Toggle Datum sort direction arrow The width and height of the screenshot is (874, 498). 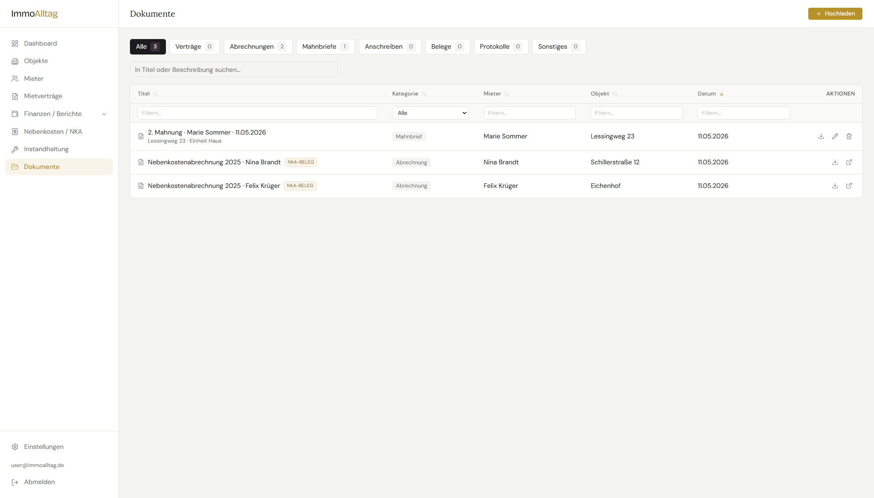(x=722, y=94)
